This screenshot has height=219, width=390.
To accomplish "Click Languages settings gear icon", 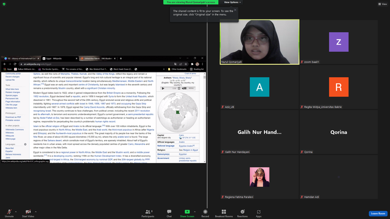I will [x=25, y=144].
